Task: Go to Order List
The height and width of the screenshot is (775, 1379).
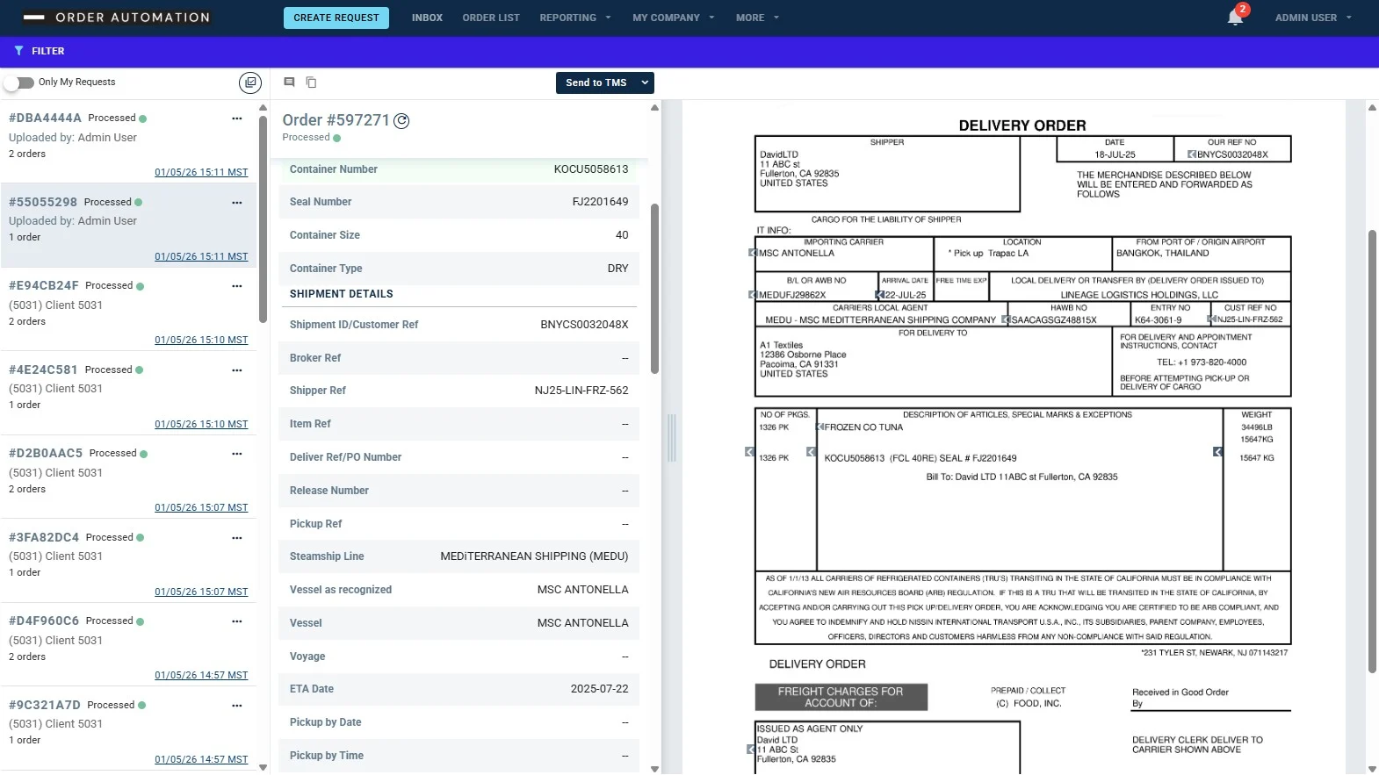Action: [x=491, y=18]
